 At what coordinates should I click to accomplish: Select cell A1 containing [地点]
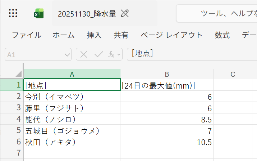[x=72, y=85]
